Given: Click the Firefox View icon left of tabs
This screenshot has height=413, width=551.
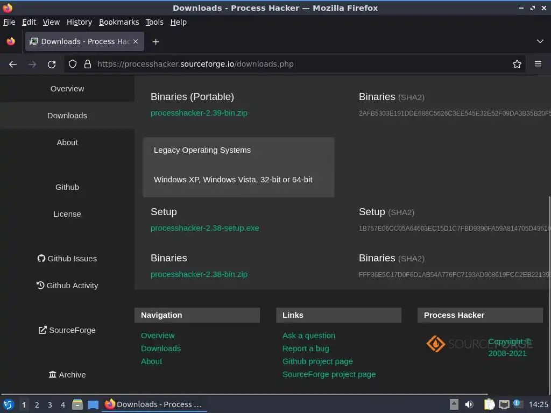Looking at the screenshot, I should pos(11,41).
